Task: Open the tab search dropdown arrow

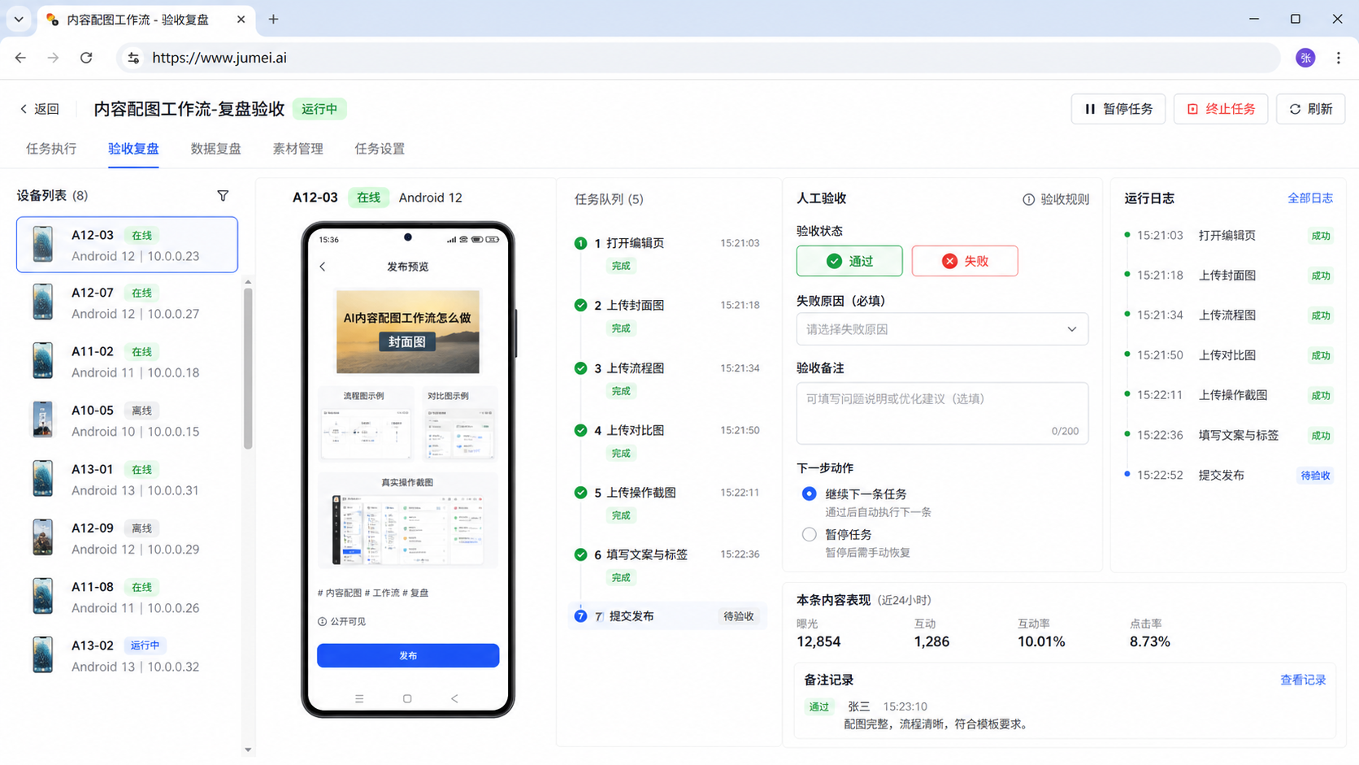Action: pyautogui.click(x=19, y=19)
